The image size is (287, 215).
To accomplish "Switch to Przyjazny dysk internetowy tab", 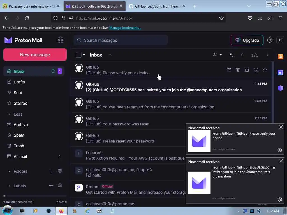I will pos(31,6).
